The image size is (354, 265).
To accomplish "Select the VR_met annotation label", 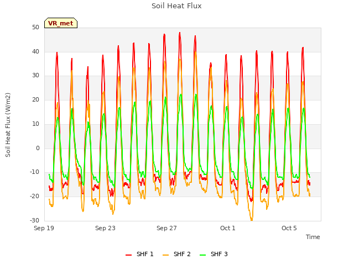I will (x=61, y=23).
